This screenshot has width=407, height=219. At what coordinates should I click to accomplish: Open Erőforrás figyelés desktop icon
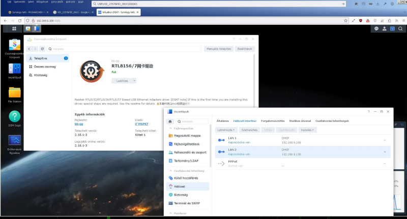coord(15,145)
